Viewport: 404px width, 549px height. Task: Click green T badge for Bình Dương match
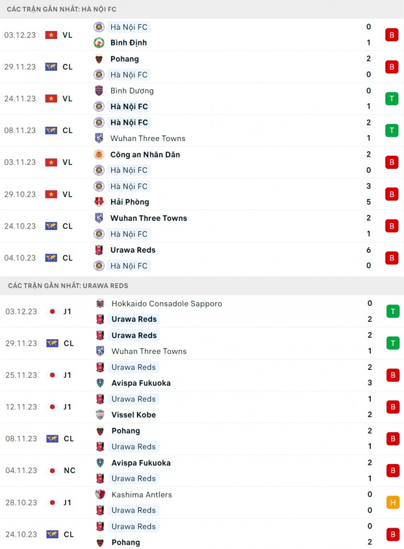pos(391,99)
